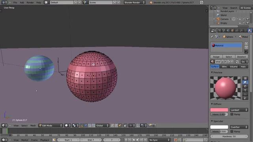Open the World properties tab icon

point(228,31)
